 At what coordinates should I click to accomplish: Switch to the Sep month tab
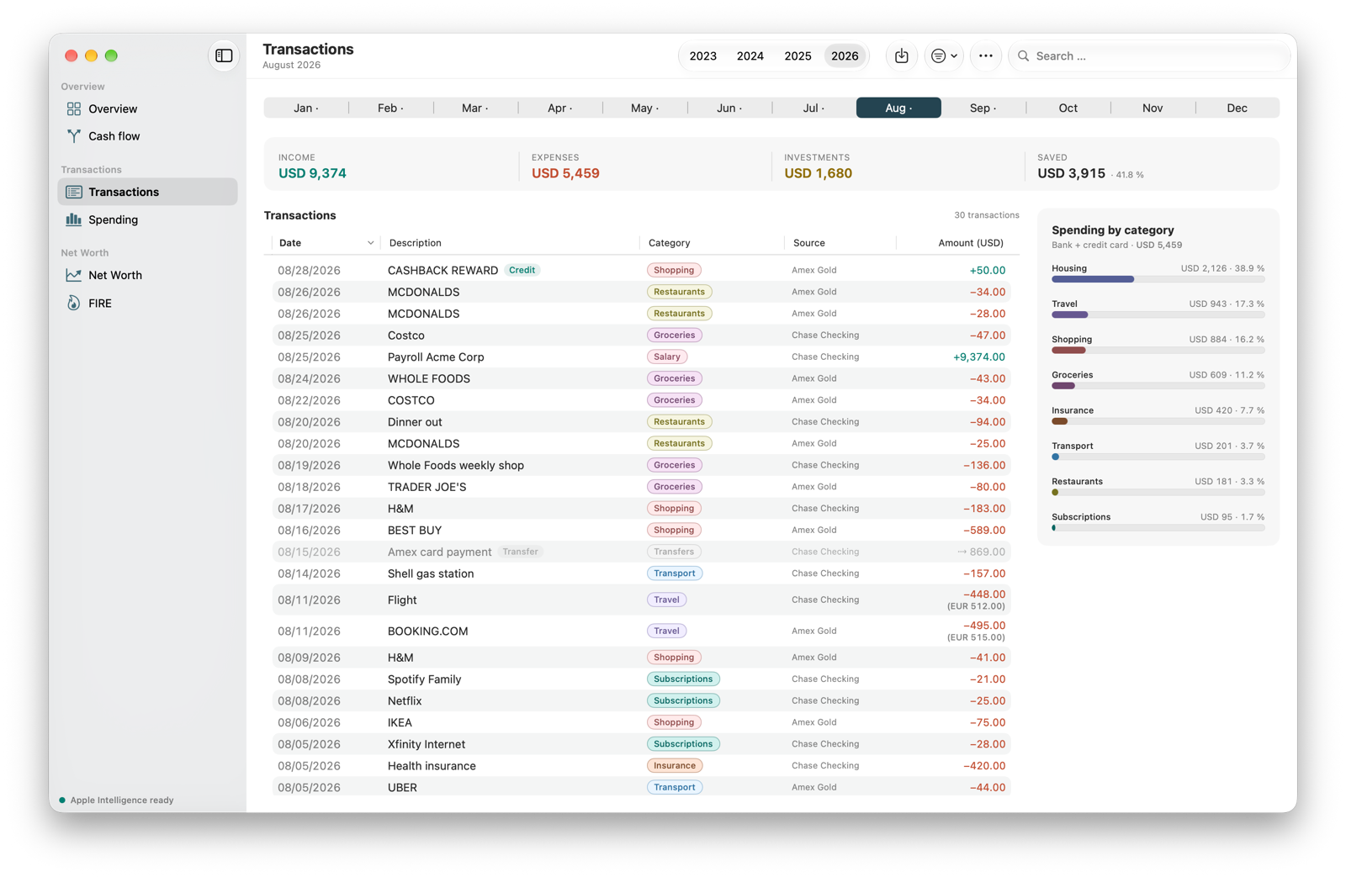(983, 108)
